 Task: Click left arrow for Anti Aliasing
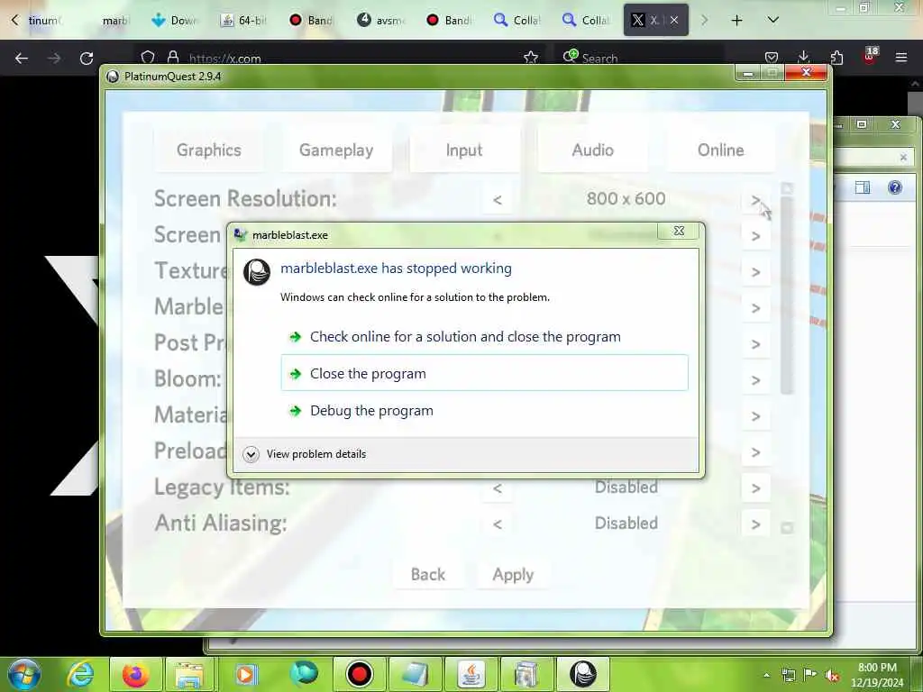tap(498, 524)
